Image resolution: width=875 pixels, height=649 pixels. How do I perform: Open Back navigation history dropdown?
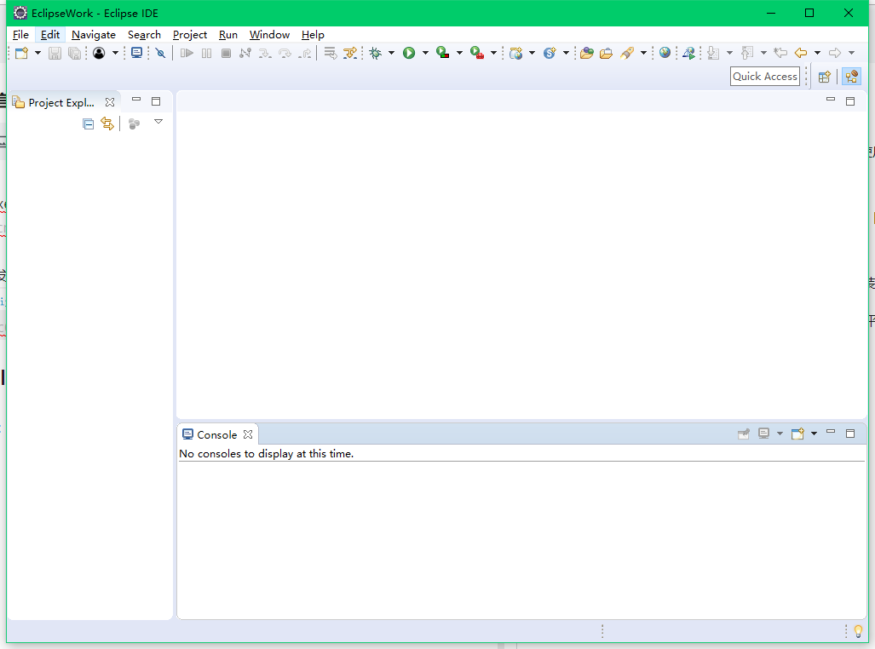(x=818, y=53)
